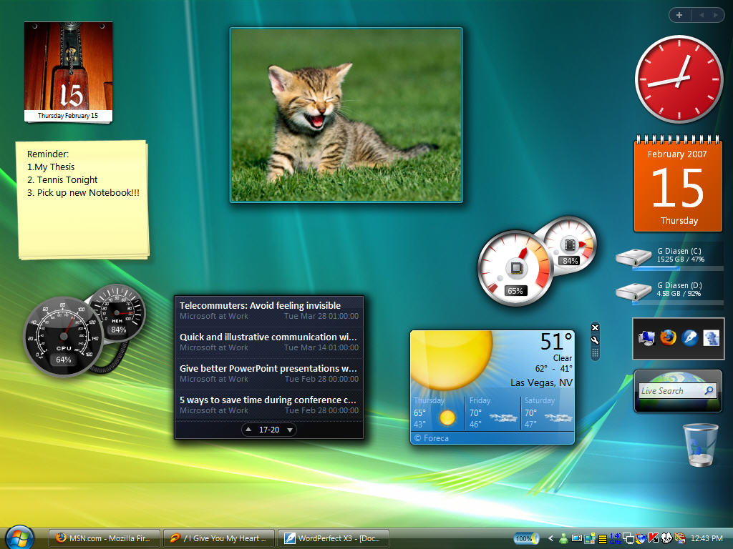Click Saturday forecast in weather gadget
The height and width of the screenshot is (549, 733).
pos(548,412)
